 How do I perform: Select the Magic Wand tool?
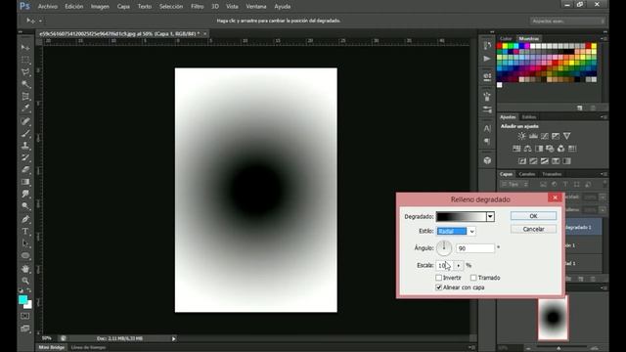(25, 84)
